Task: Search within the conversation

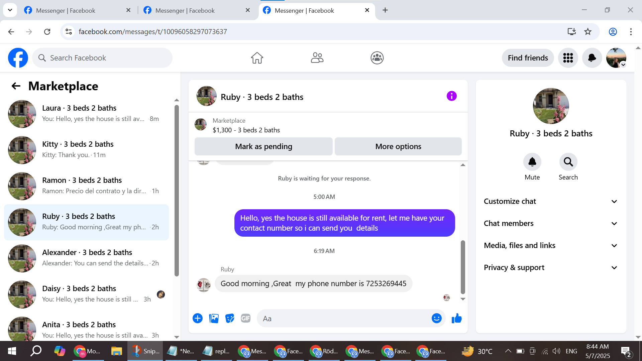Action: pos(568,162)
